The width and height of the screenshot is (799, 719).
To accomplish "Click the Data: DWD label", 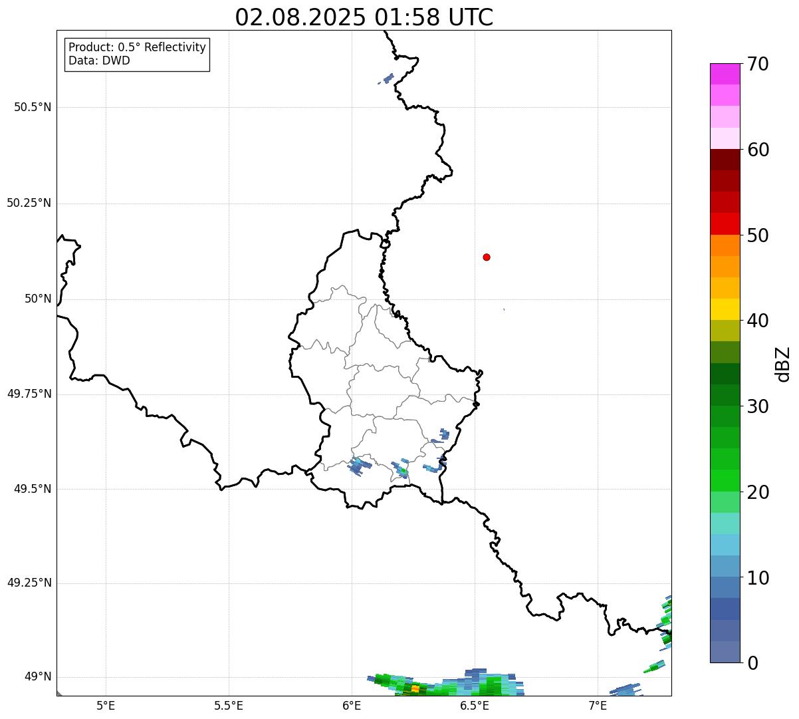I will (x=99, y=61).
